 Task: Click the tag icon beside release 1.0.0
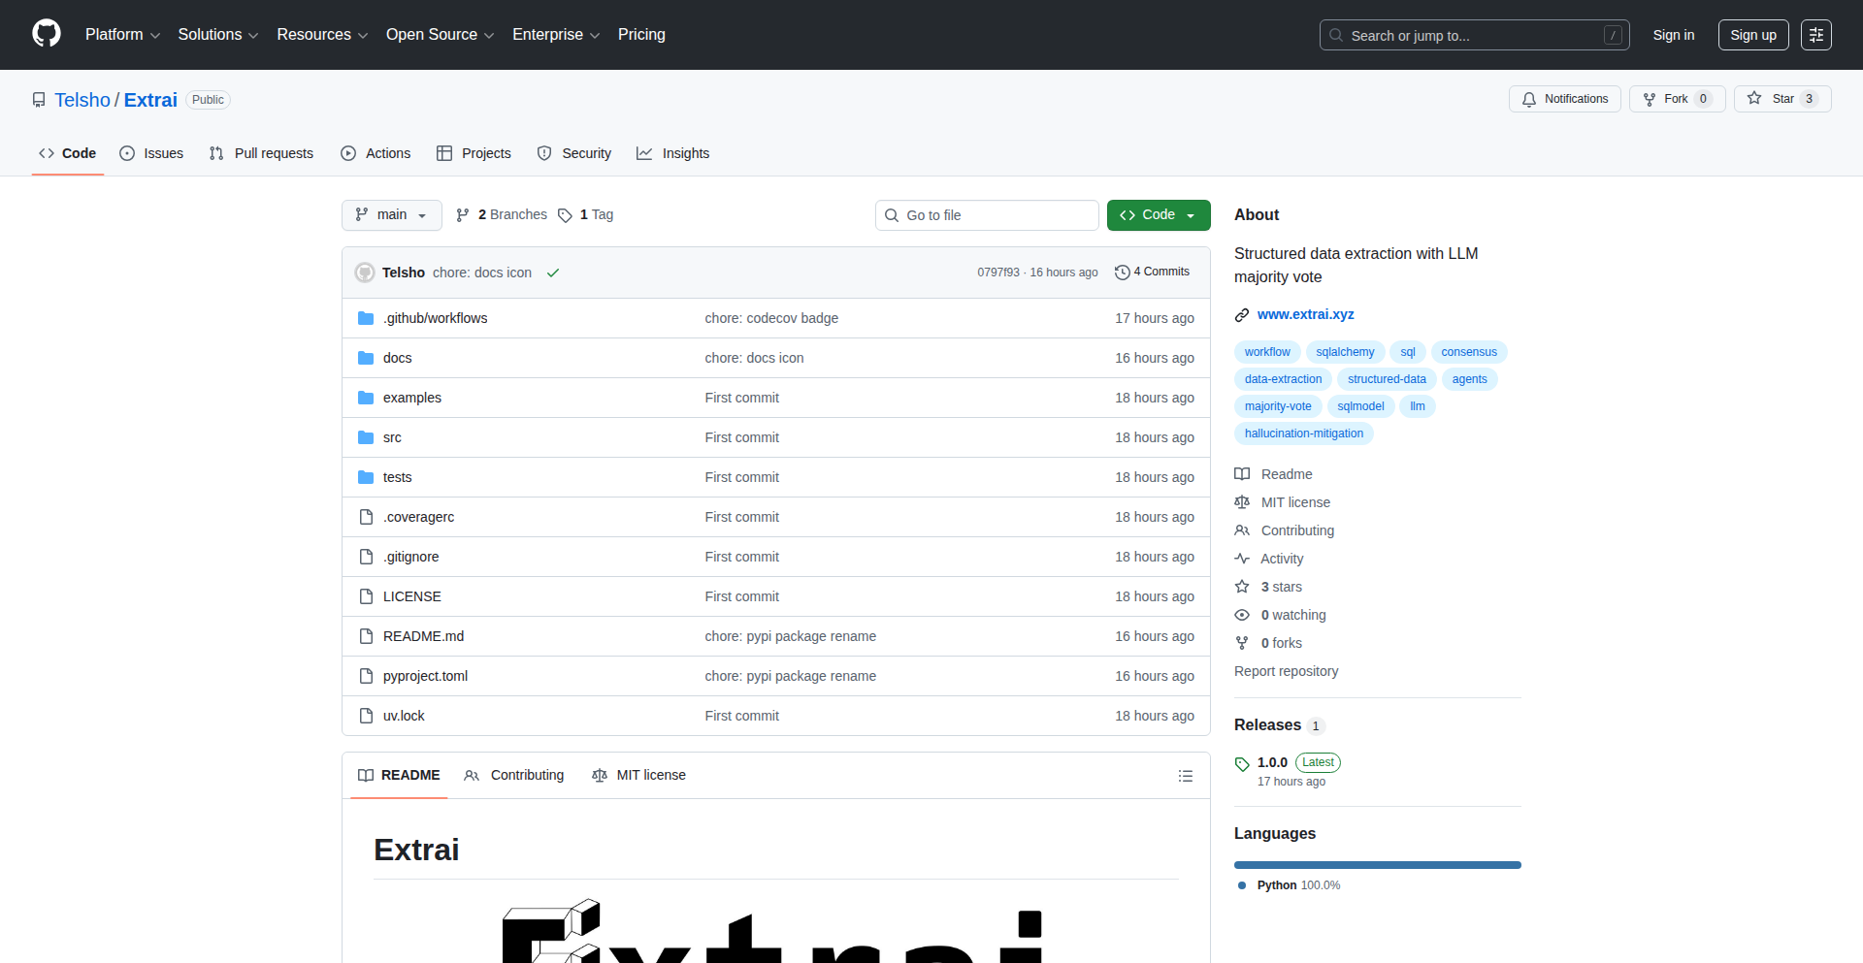(x=1242, y=764)
